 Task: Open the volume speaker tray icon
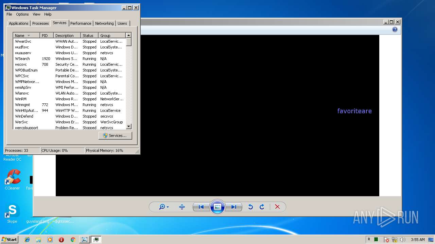pyautogui.click(x=403, y=240)
